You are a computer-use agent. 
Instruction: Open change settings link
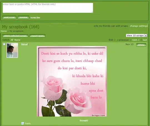pos(139,26)
